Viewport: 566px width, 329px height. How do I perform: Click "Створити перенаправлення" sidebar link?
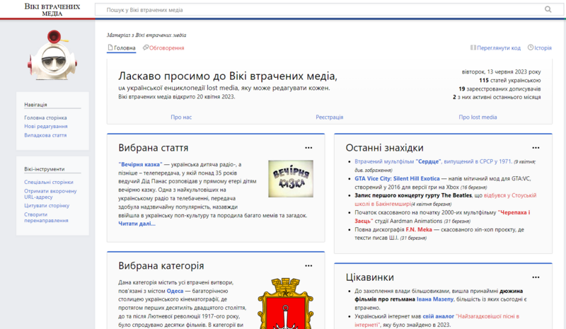pos(46,217)
